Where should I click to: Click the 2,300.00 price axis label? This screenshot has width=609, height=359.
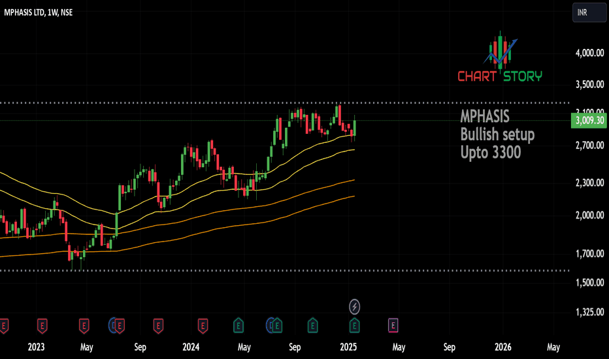[x=589, y=183]
